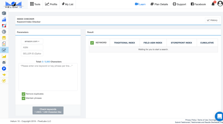Open Testimonials and Results Disclosure link
The width and height of the screenshot is (223, 124).
(205, 122)
